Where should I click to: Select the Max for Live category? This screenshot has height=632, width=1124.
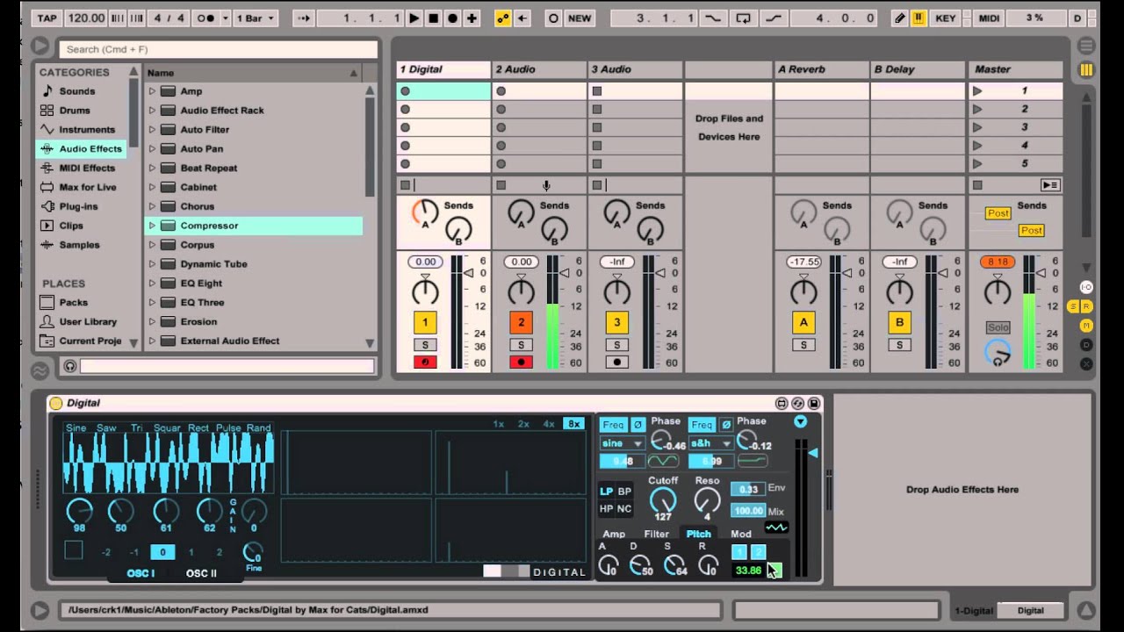tap(87, 187)
